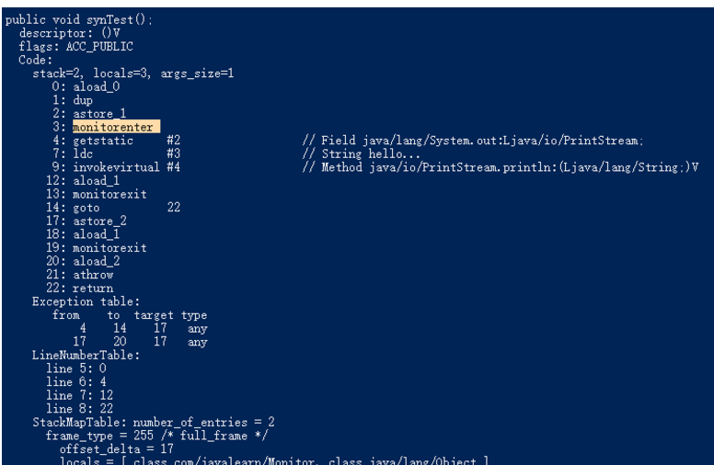Click the 'Exception table:' heading
The width and height of the screenshot is (714, 465).
pos(77,301)
